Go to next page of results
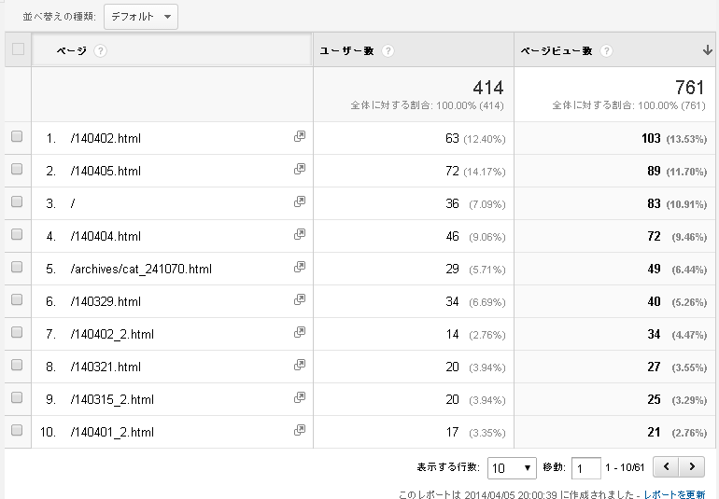719x499 pixels. 692,466
